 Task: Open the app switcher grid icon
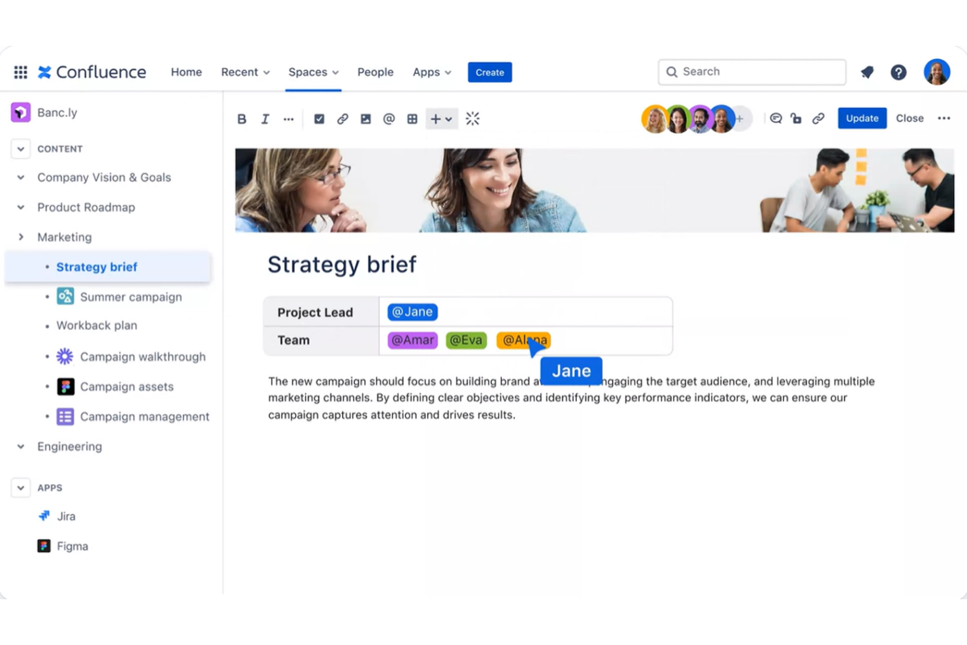(x=20, y=72)
